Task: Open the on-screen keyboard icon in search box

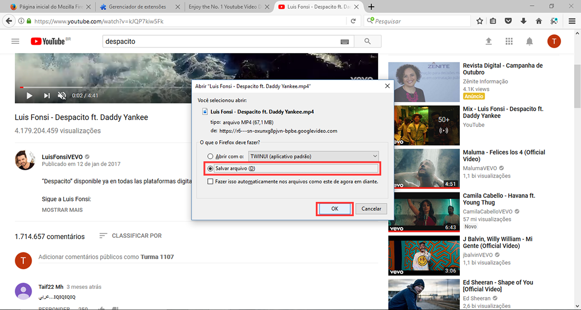Action: click(345, 42)
